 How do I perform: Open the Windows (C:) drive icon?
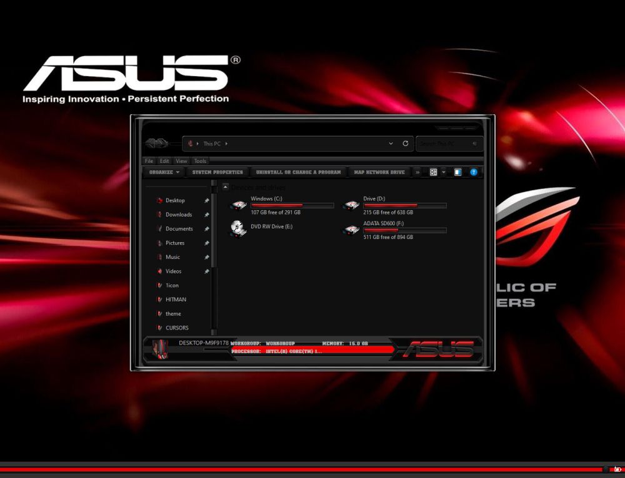pyautogui.click(x=238, y=205)
